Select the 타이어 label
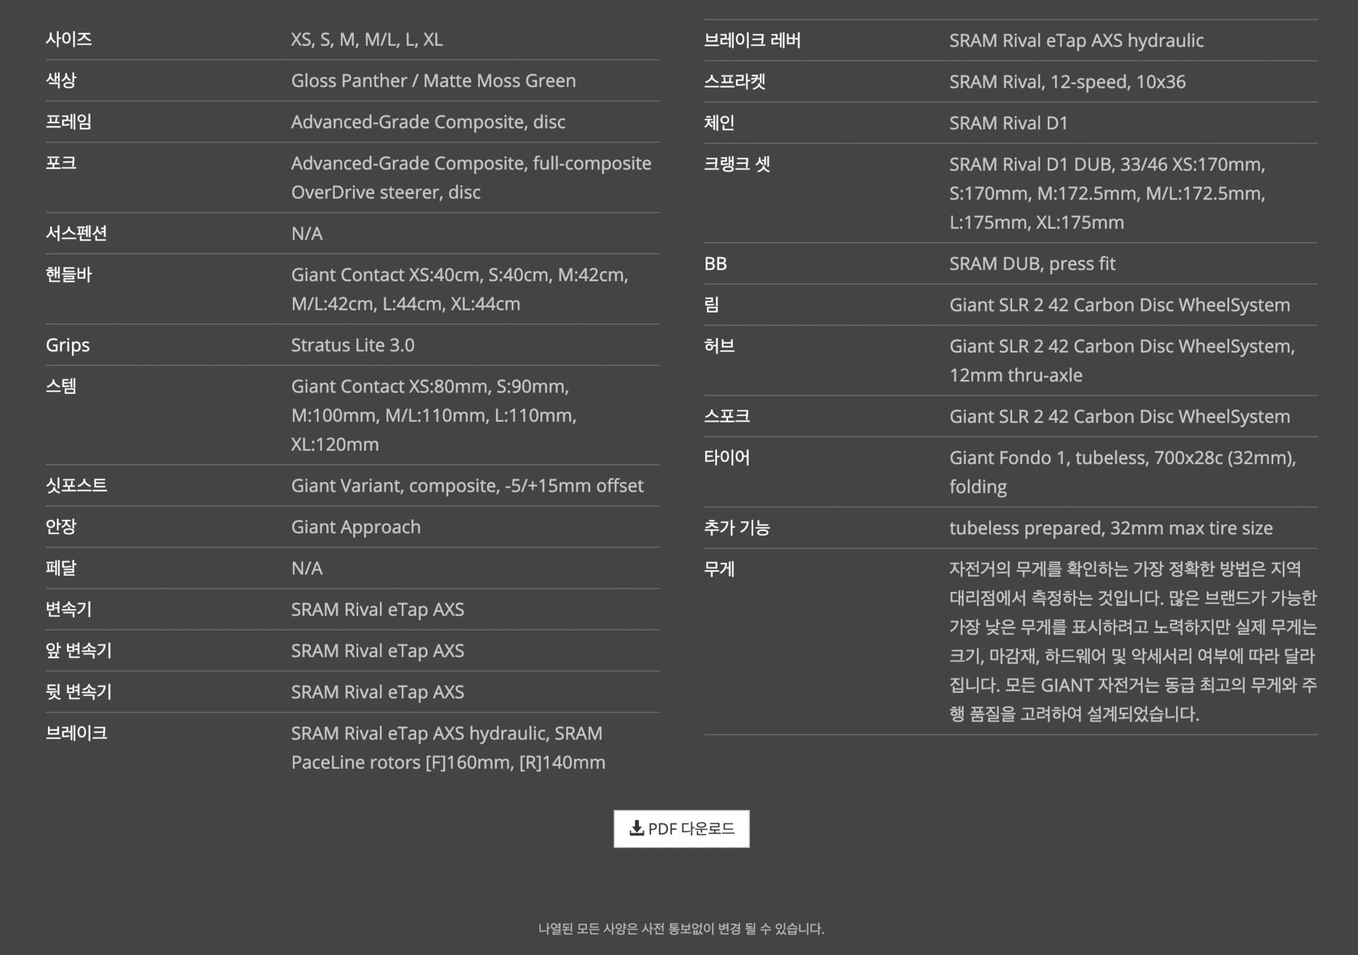The width and height of the screenshot is (1358, 955). [727, 458]
